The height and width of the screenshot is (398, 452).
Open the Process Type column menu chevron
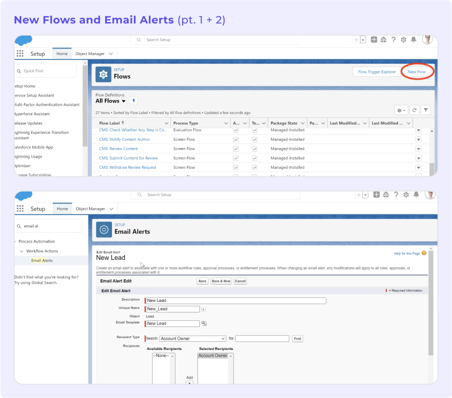226,123
